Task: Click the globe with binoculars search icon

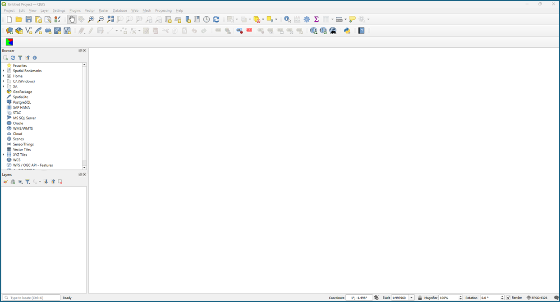Action: (333, 31)
